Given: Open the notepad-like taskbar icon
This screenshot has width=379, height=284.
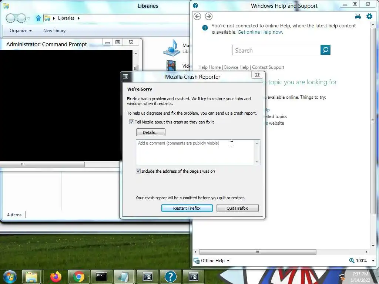Looking at the screenshot, I should 124,277.
